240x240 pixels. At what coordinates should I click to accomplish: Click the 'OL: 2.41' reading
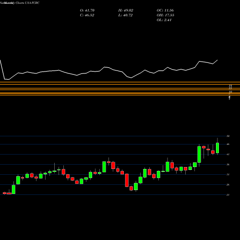coord(164,20)
